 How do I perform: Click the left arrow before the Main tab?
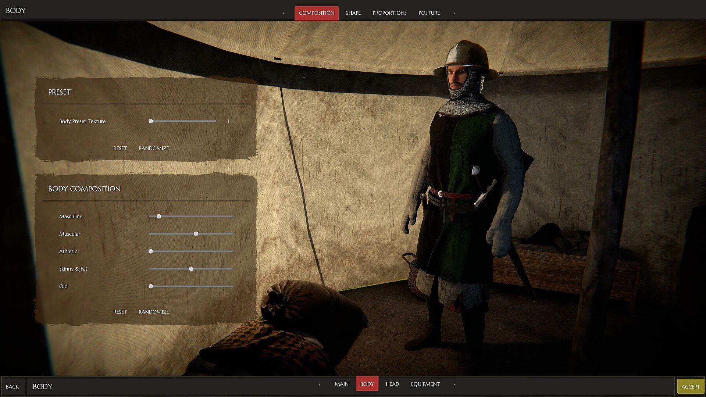click(319, 384)
